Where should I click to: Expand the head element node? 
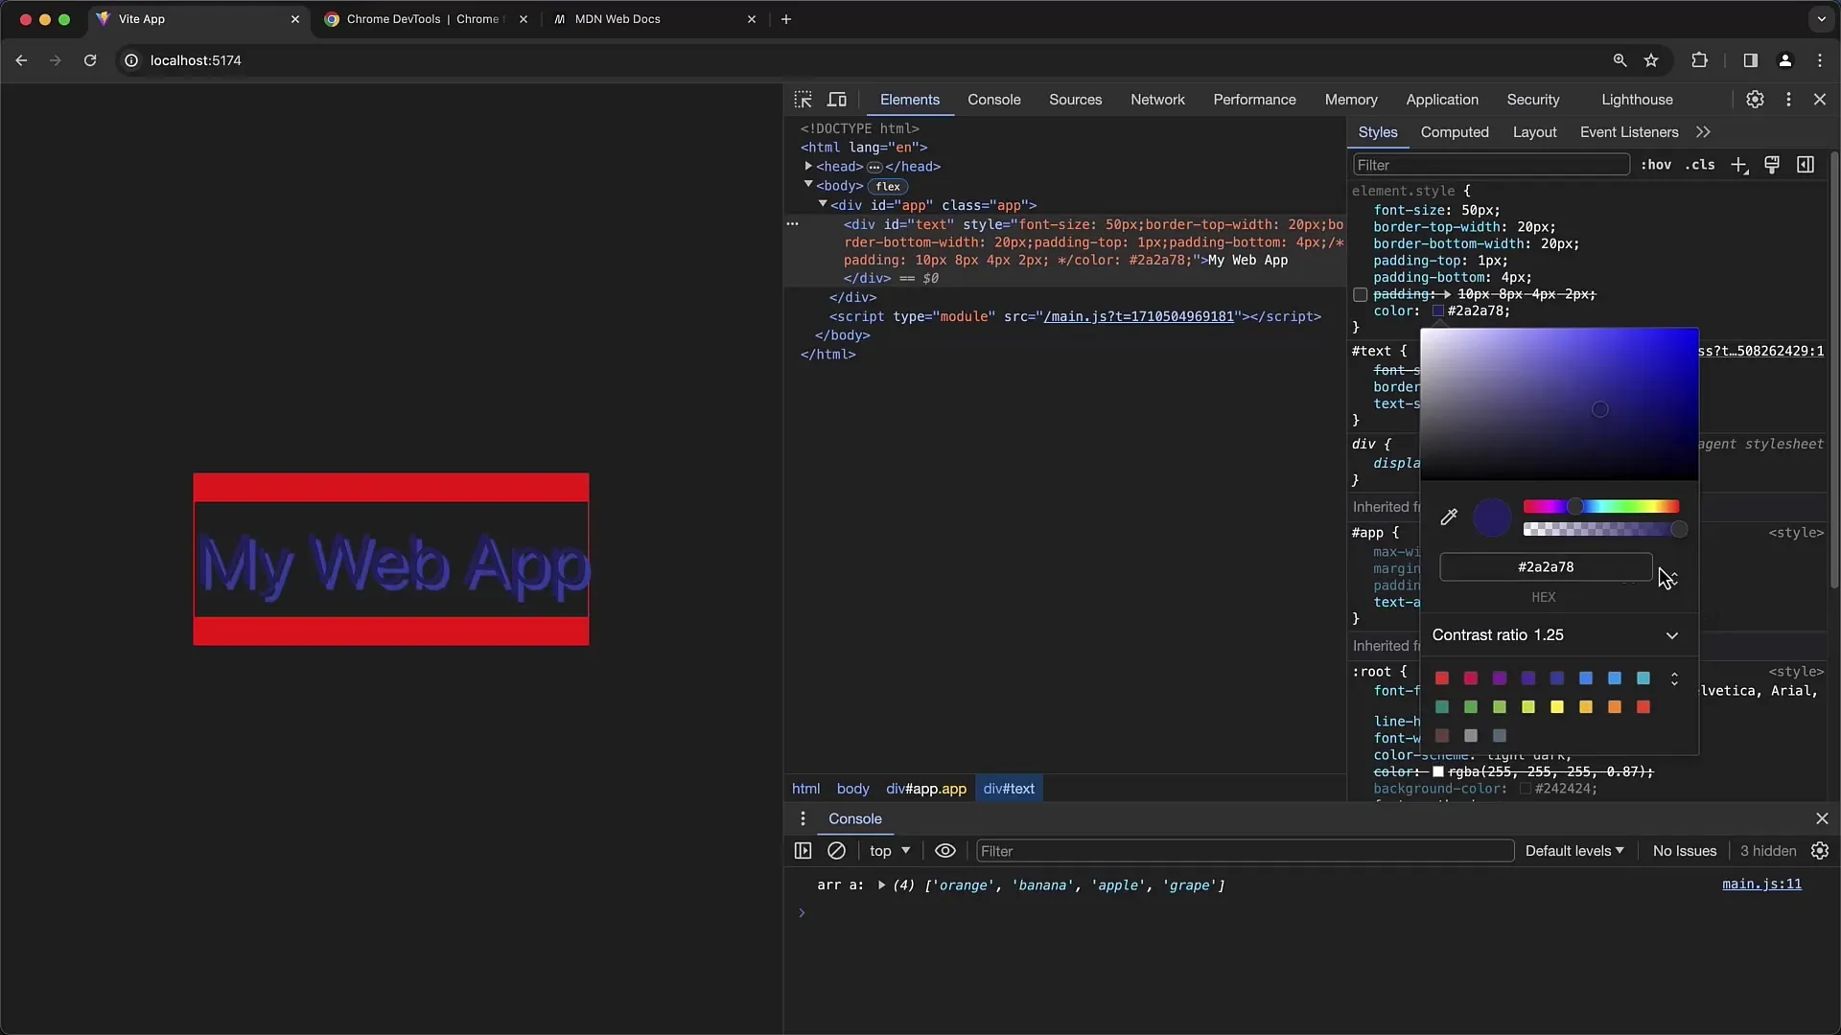tap(808, 166)
